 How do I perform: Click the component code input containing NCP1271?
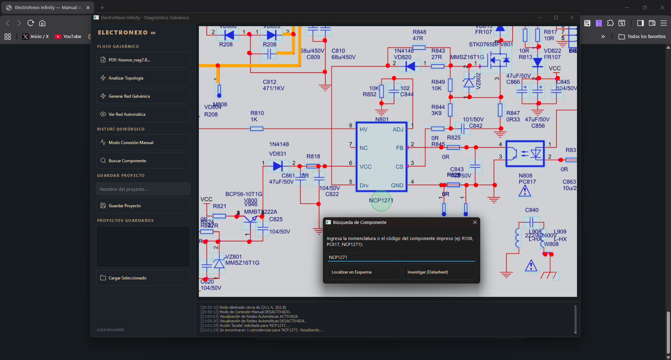pyautogui.click(x=401, y=257)
